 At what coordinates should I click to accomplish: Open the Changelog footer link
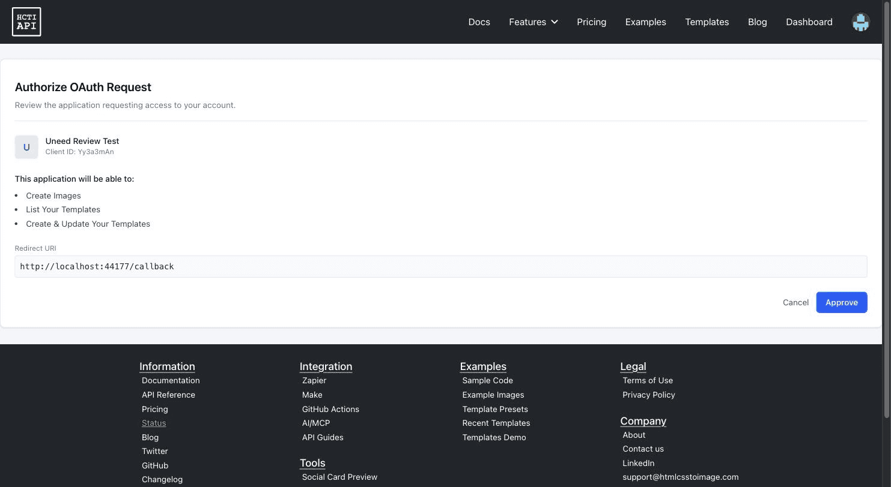pos(162,479)
